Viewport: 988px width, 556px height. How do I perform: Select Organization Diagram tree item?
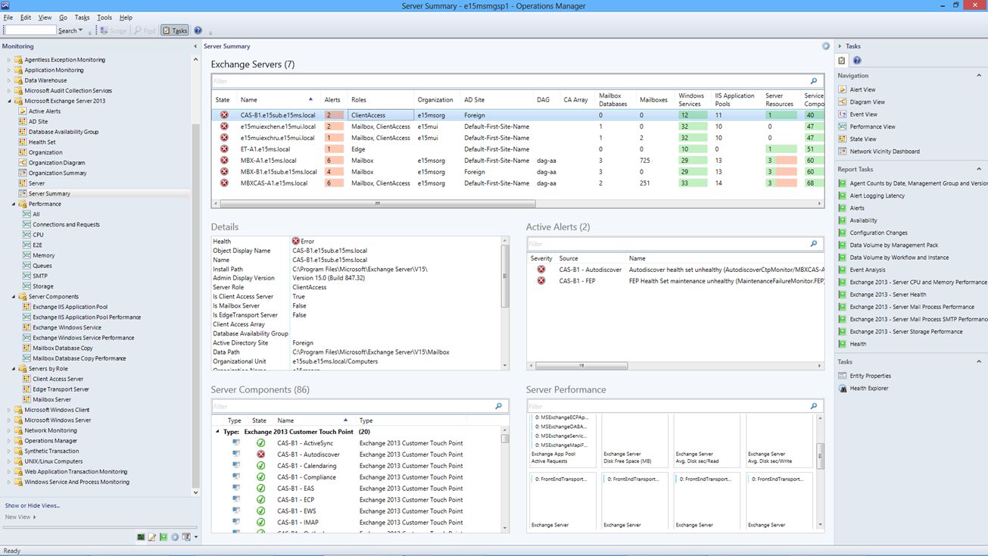pyautogui.click(x=57, y=163)
